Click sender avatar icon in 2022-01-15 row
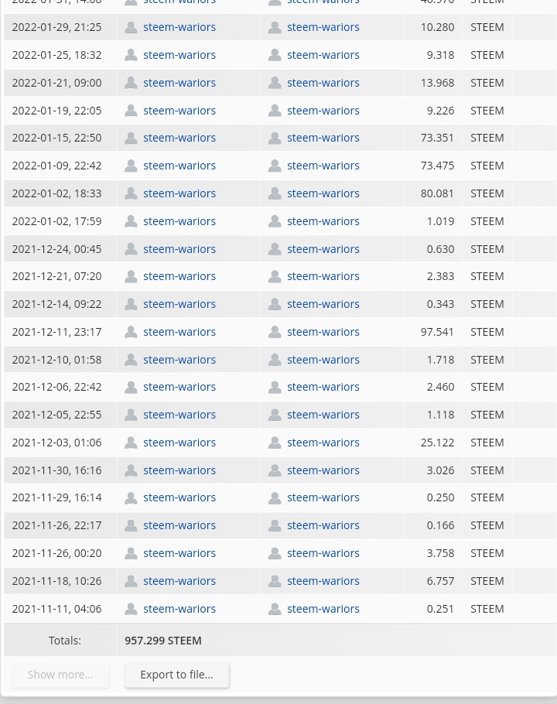 pyautogui.click(x=131, y=138)
